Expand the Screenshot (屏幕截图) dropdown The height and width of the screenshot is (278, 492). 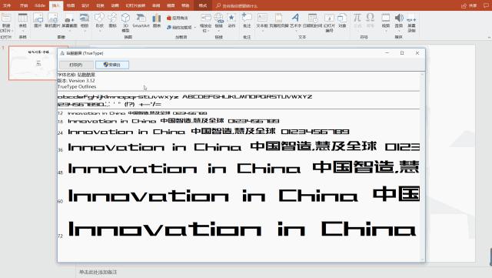(70, 31)
